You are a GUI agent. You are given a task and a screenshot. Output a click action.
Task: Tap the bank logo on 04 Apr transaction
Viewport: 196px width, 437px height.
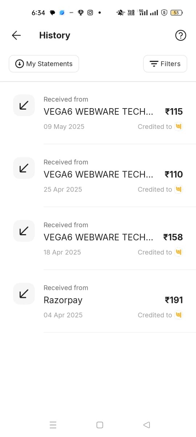point(178,315)
